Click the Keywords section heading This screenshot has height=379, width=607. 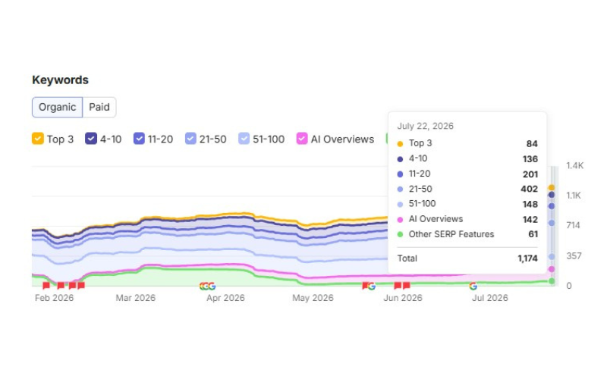[61, 80]
